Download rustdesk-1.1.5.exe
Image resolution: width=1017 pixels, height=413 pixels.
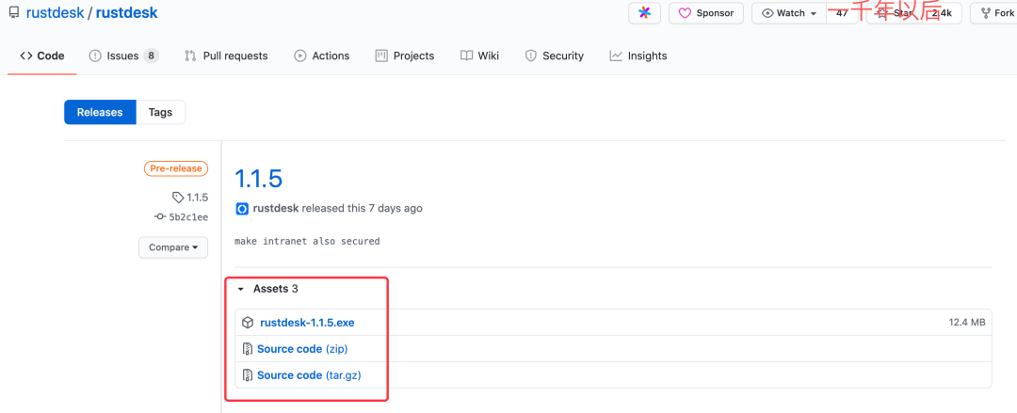point(307,323)
